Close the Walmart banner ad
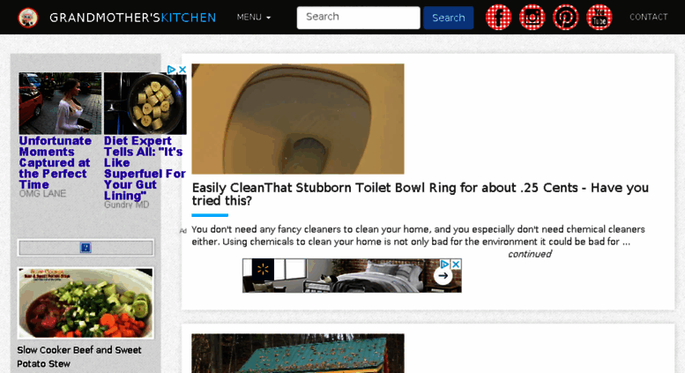685x373 pixels. [x=456, y=265]
